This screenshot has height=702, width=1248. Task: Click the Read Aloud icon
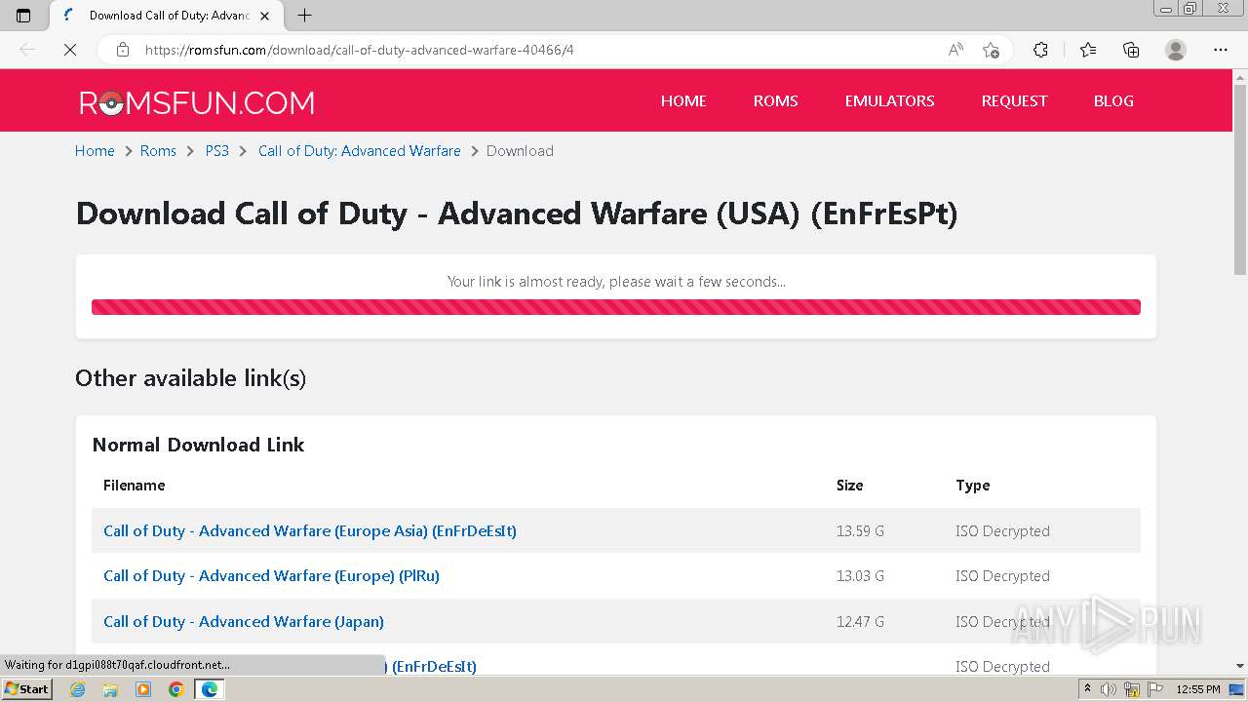(x=955, y=50)
